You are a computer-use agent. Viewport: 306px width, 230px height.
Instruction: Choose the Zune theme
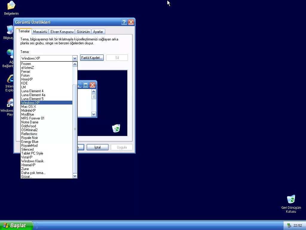point(46,169)
